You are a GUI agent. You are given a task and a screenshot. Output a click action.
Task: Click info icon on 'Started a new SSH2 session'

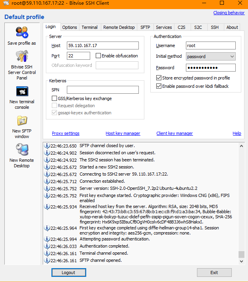click(x=47, y=167)
